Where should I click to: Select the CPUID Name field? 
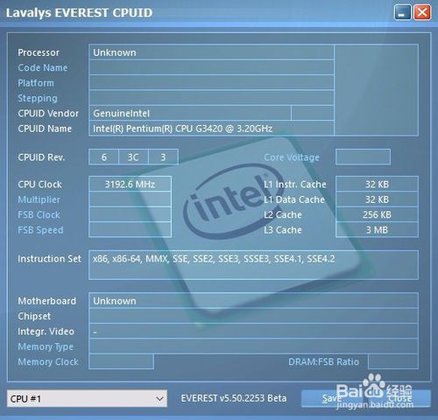click(x=211, y=129)
